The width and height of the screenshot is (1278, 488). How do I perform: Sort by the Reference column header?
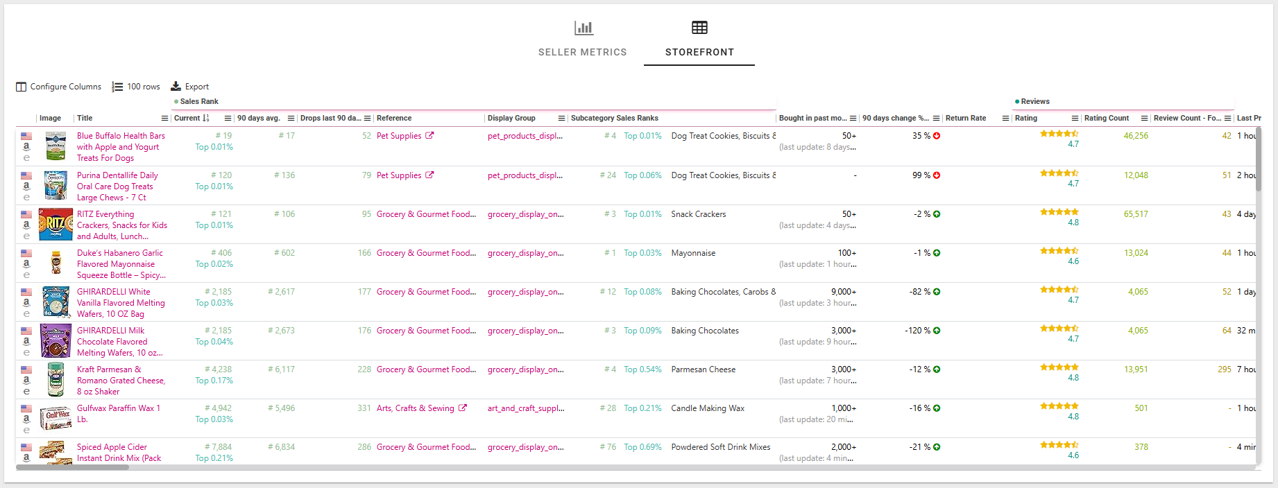click(x=394, y=118)
